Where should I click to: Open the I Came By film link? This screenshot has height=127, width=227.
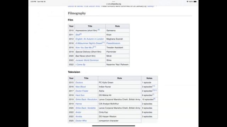(x=81, y=65)
